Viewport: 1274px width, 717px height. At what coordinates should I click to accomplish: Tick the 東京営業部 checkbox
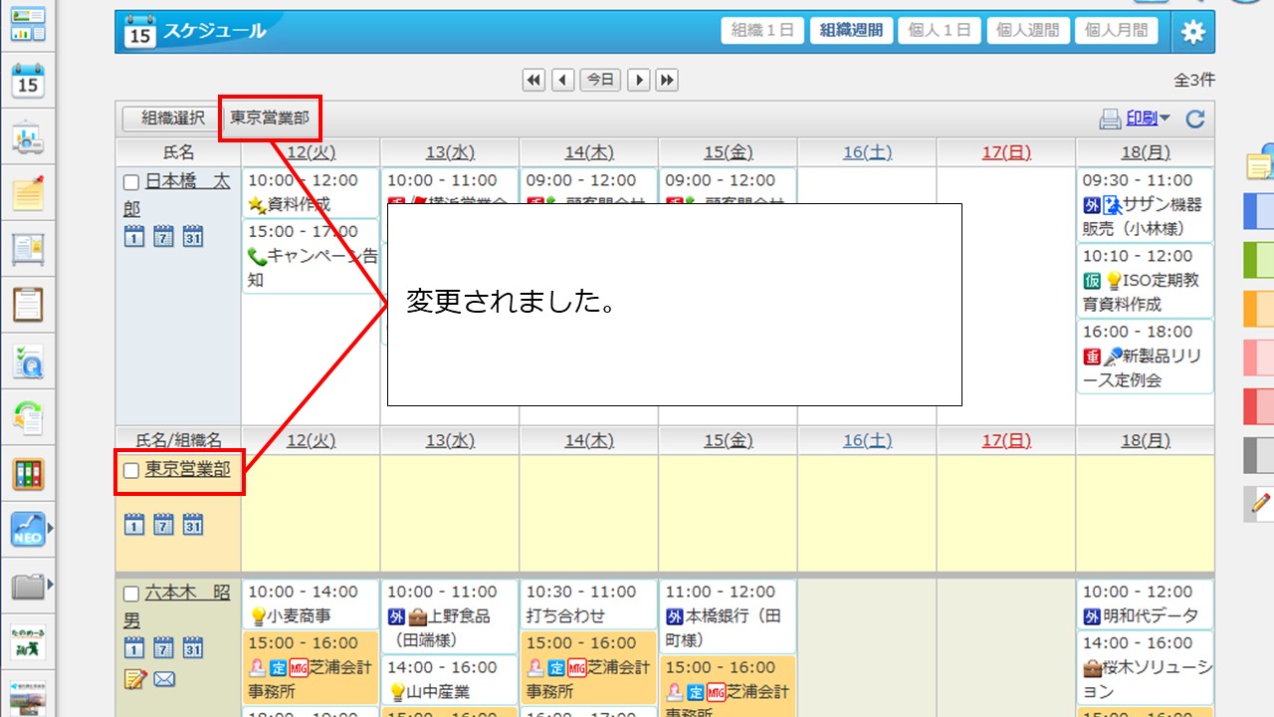131,470
